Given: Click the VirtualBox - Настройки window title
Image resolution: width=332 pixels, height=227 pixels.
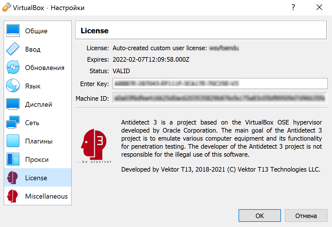Looking at the screenshot, I should click(48, 8).
